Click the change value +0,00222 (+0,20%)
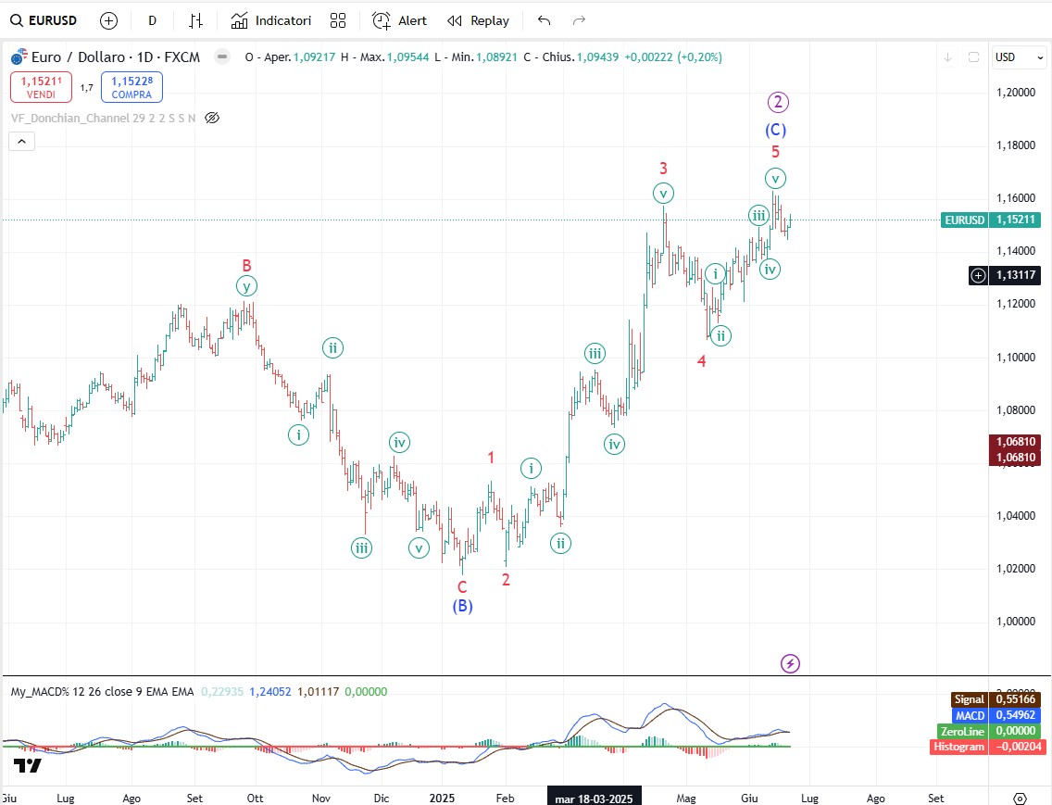This screenshot has width=1052, height=805. 673,57
